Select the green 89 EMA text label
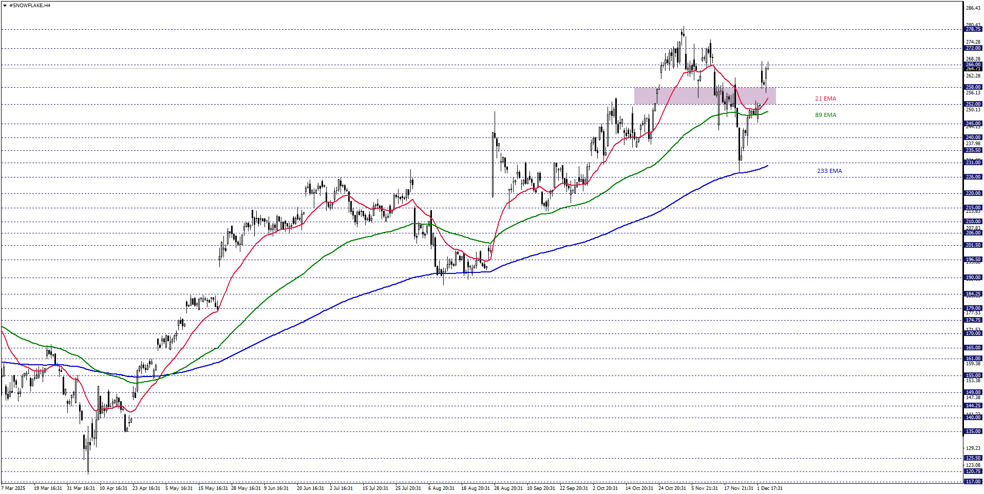The image size is (984, 494). pyautogui.click(x=825, y=115)
